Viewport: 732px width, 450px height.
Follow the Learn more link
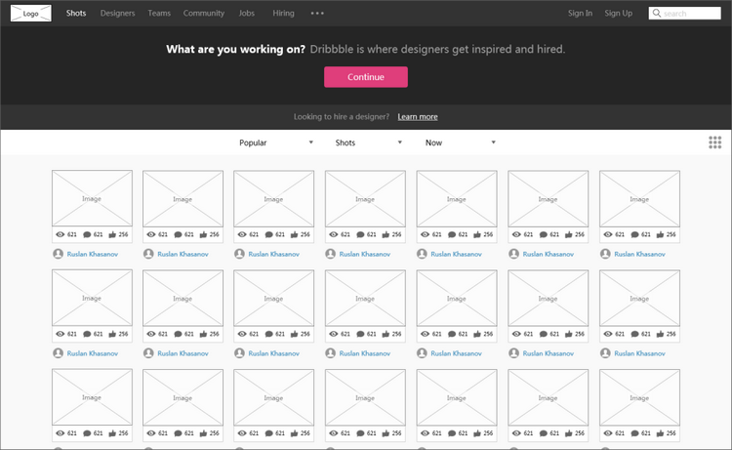click(418, 117)
